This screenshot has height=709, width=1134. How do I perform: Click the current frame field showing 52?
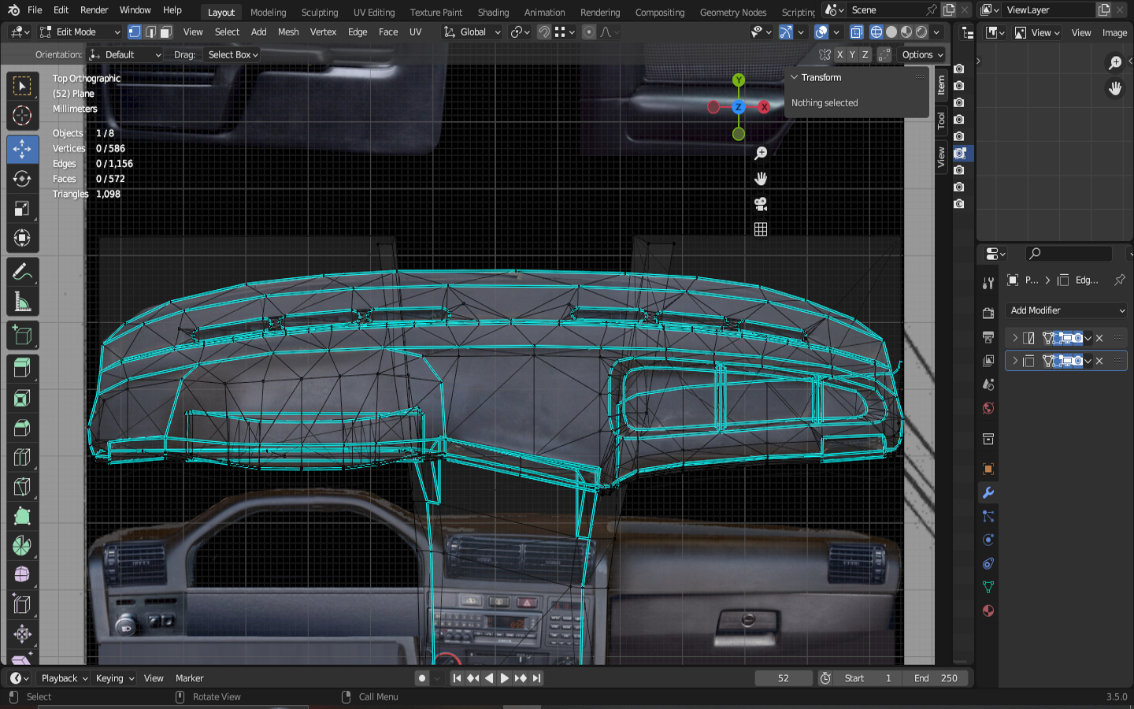783,678
